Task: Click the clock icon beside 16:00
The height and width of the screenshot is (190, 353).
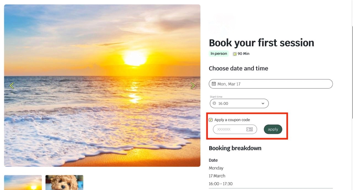Action: pyautogui.click(x=215, y=104)
